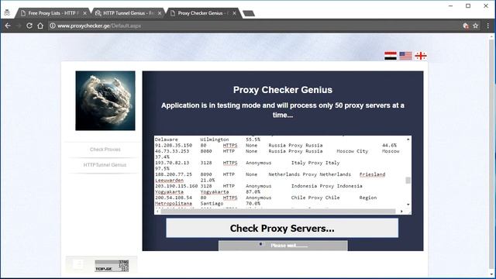
Task: Switch language with the Georgia flag
Action: point(421,56)
